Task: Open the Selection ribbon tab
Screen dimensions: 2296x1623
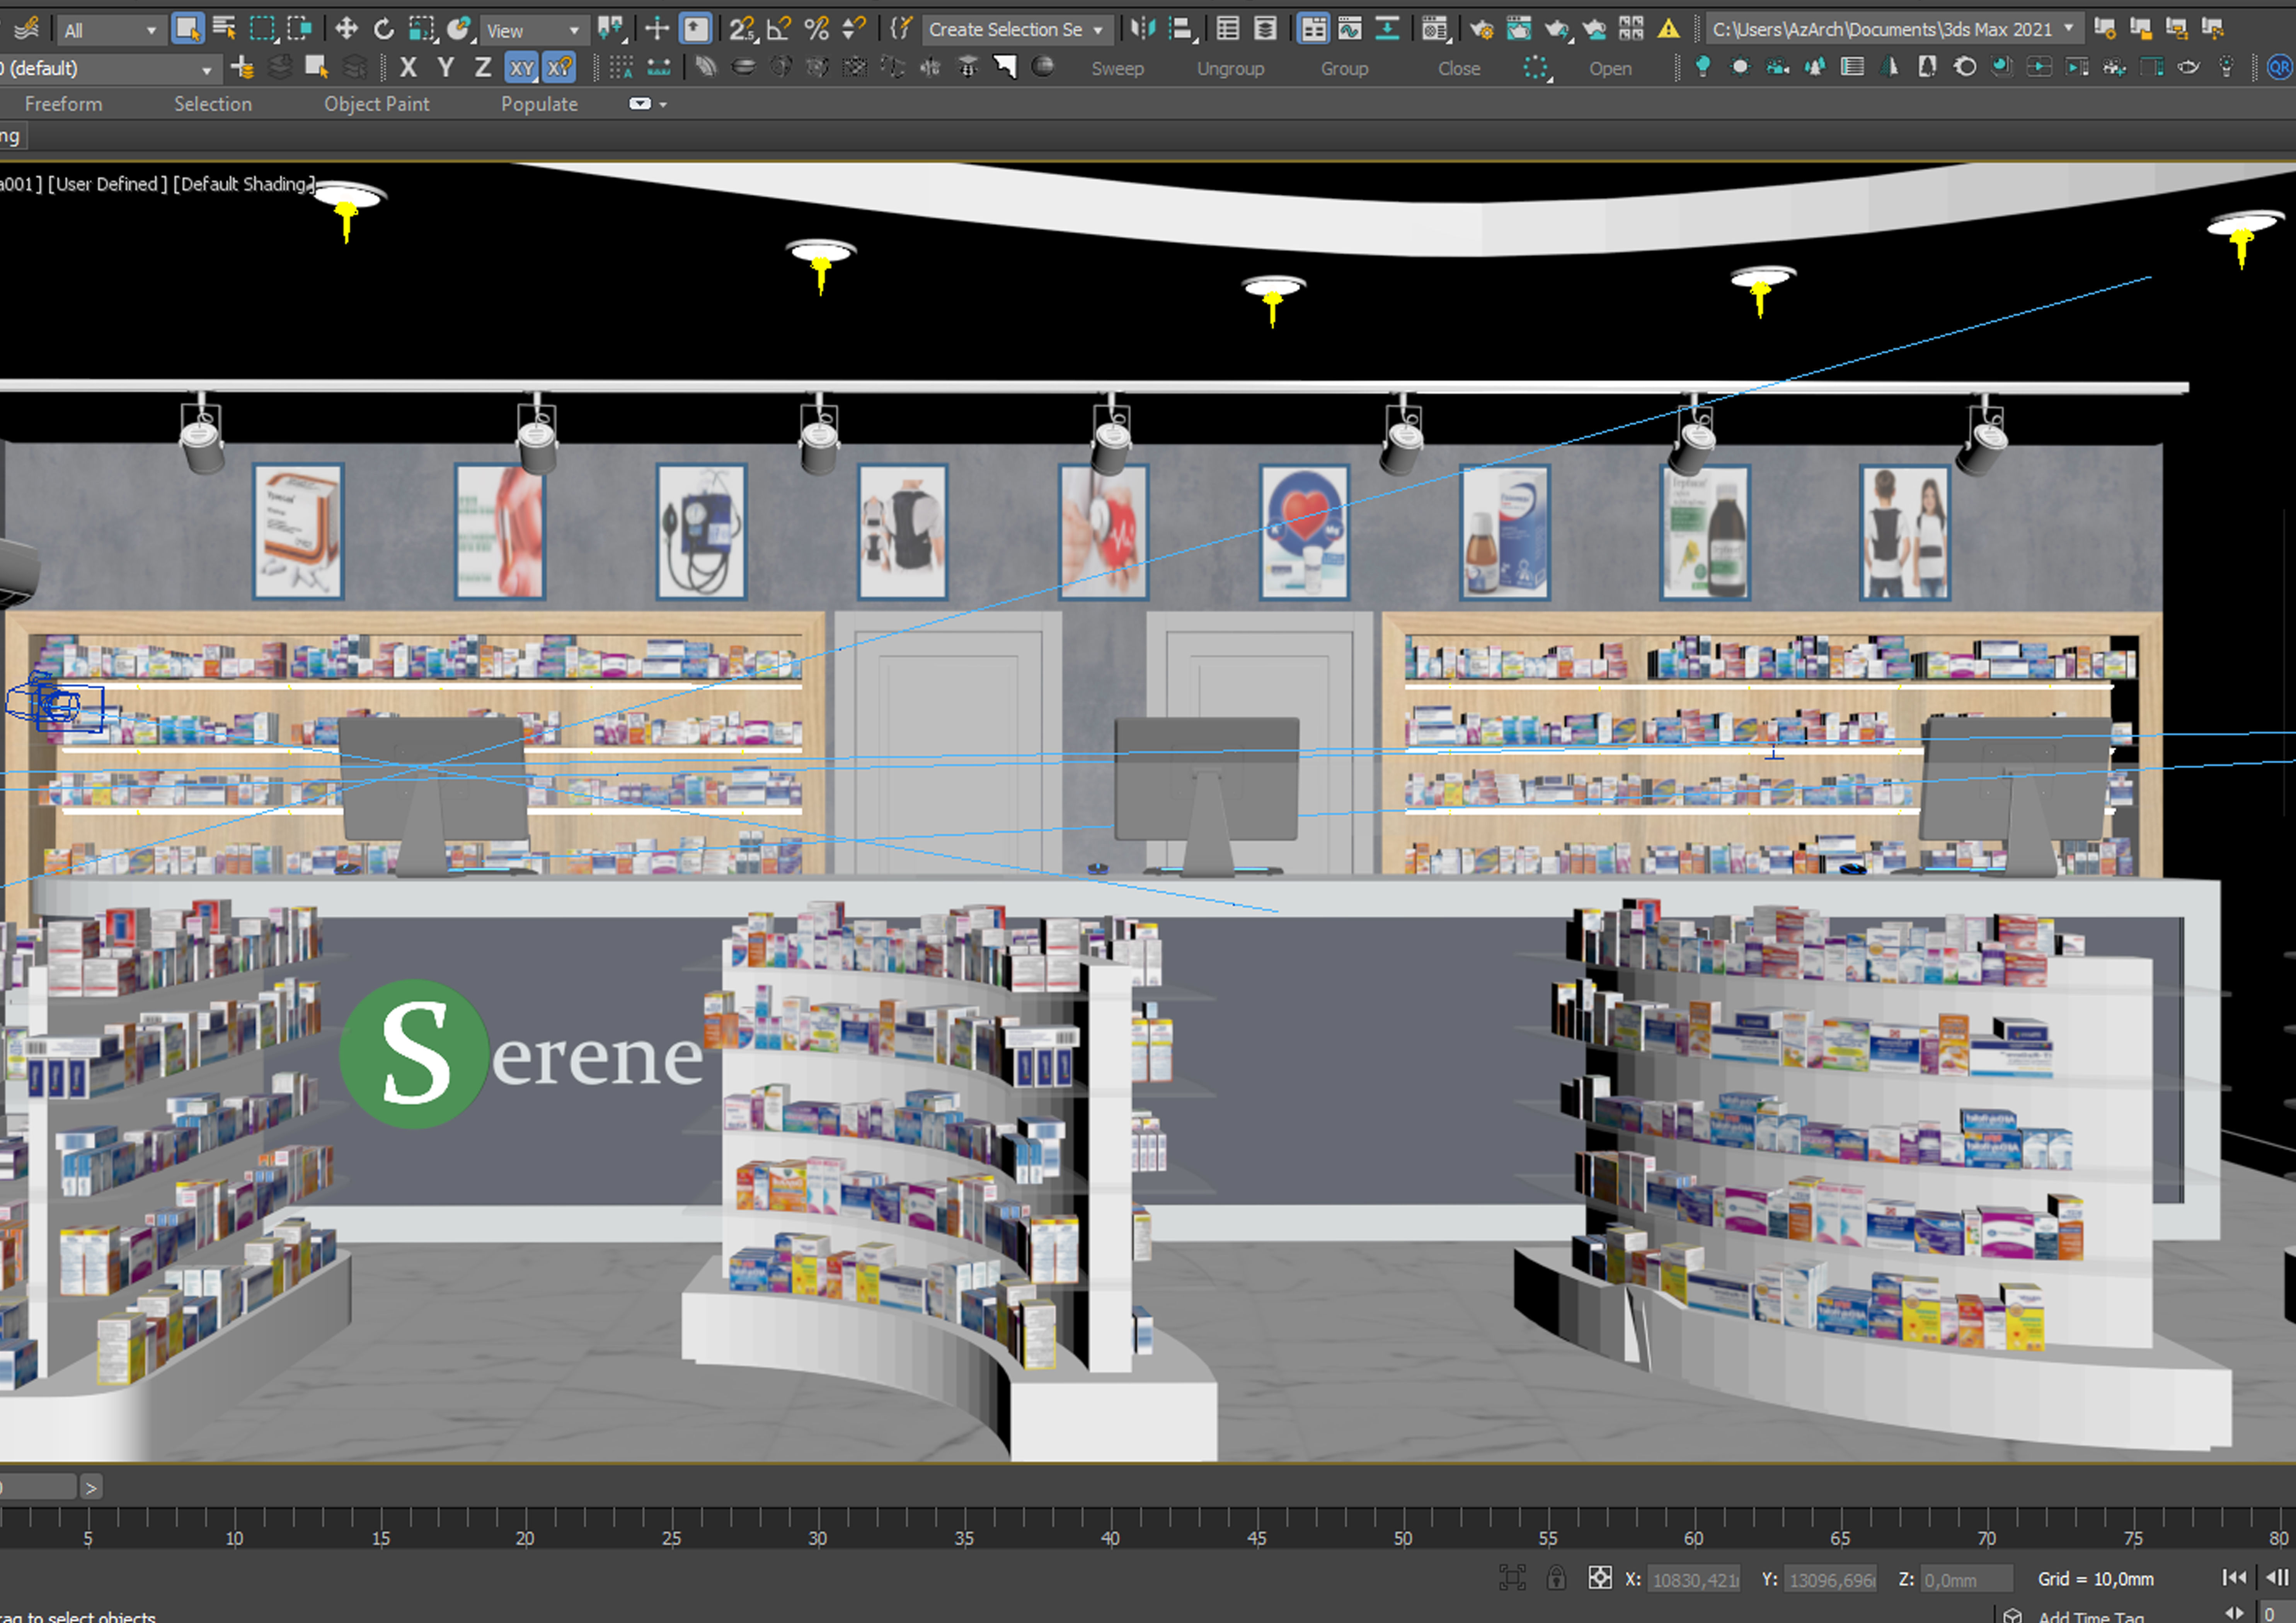Action: pyautogui.click(x=213, y=104)
